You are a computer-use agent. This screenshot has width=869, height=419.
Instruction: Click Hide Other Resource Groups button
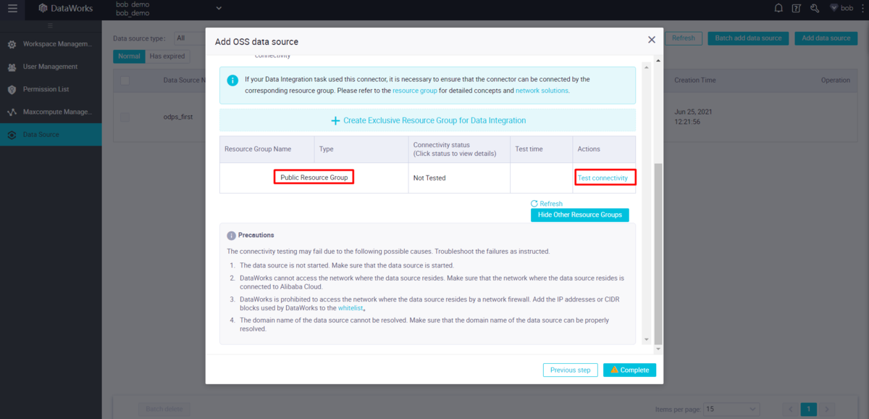pos(580,215)
